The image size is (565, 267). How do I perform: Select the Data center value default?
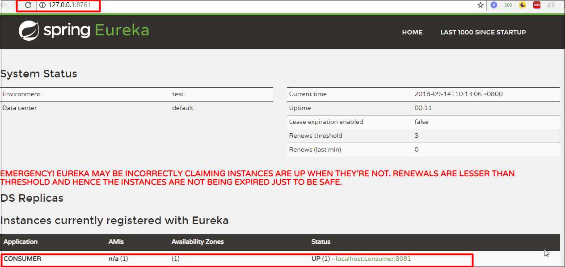coord(183,108)
